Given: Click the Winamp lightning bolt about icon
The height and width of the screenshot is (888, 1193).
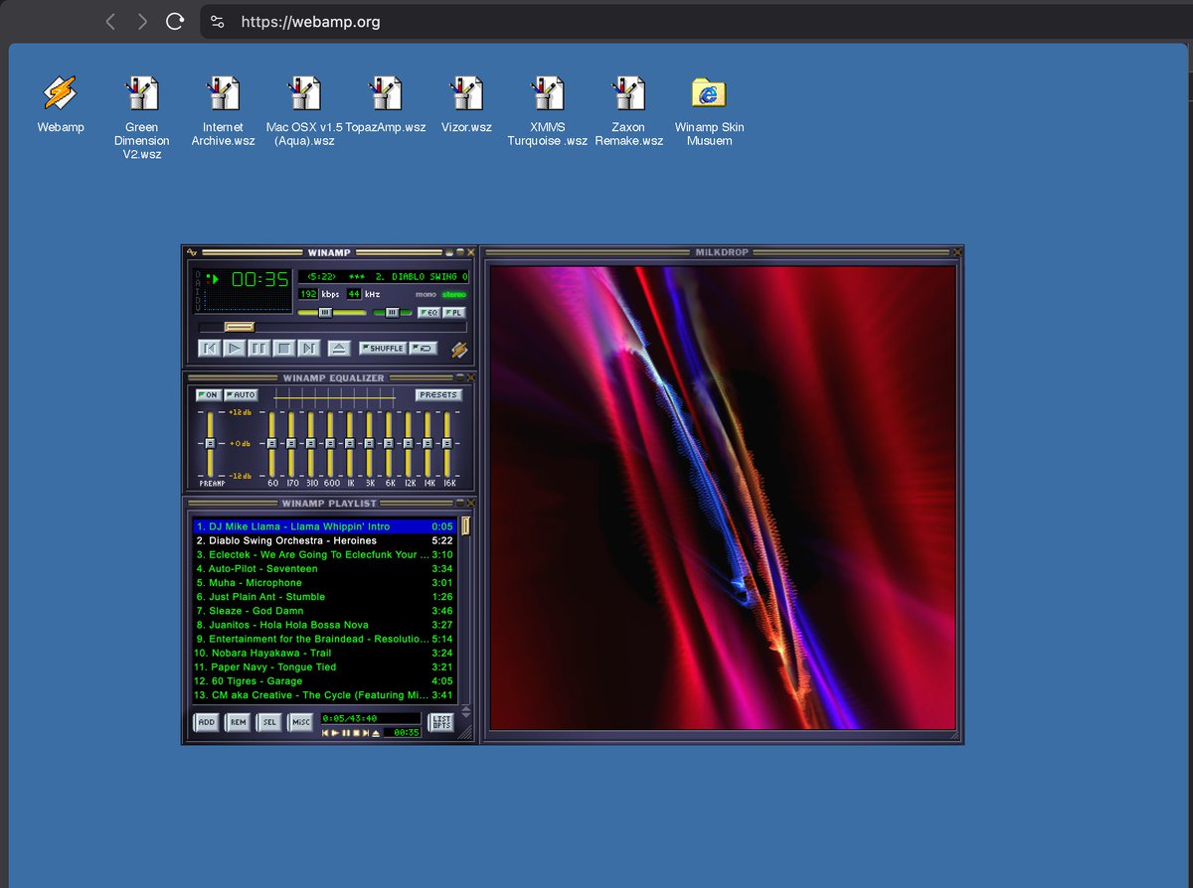Looking at the screenshot, I should click(x=458, y=350).
